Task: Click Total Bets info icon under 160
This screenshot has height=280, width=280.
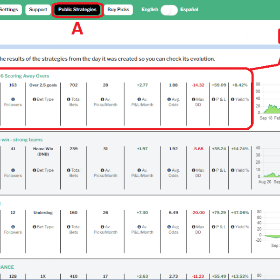Action: click(69, 227)
